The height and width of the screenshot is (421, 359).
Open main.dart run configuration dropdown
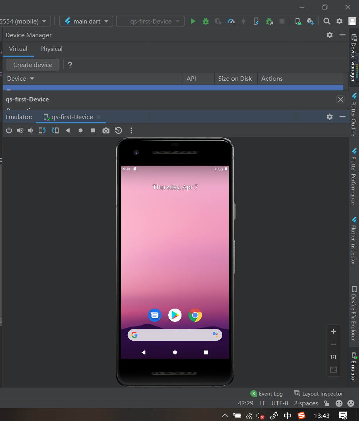click(x=86, y=21)
